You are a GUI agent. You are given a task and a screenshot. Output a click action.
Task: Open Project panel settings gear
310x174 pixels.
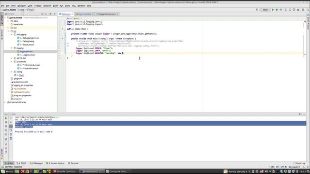[50, 14]
